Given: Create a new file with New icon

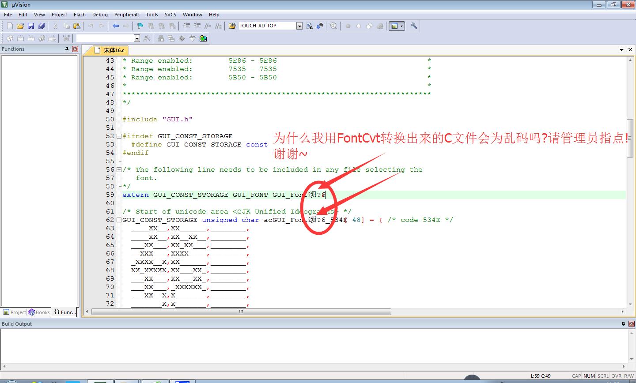Looking at the screenshot, I should click(10, 26).
